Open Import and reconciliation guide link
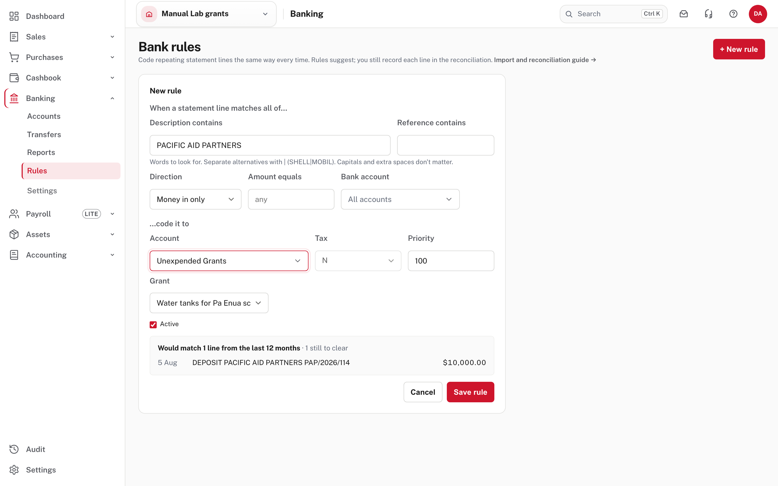The height and width of the screenshot is (486, 778). [x=545, y=60]
